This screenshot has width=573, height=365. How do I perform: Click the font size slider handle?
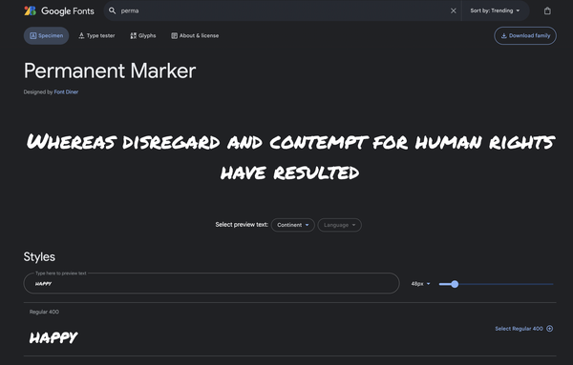(455, 284)
